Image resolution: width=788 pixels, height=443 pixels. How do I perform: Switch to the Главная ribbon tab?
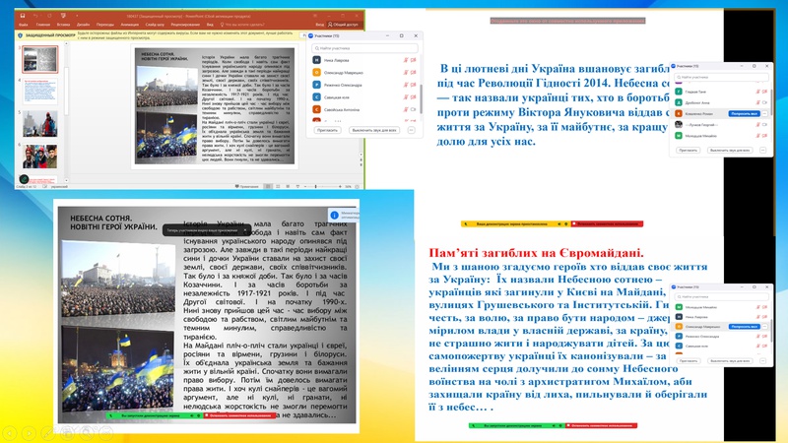click(x=42, y=25)
